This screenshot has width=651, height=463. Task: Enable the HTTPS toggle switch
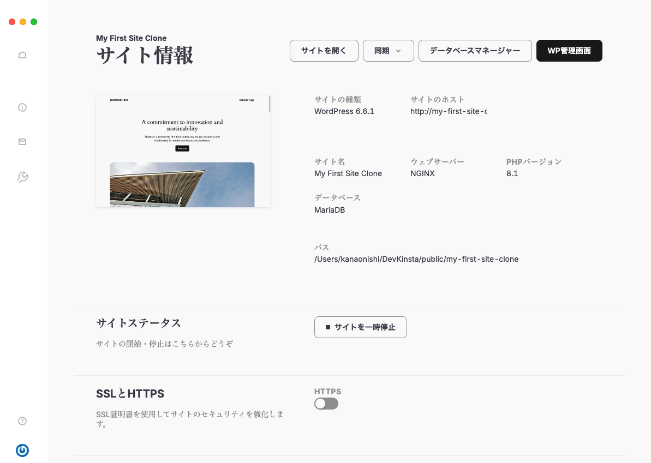click(x=326, y=403)
